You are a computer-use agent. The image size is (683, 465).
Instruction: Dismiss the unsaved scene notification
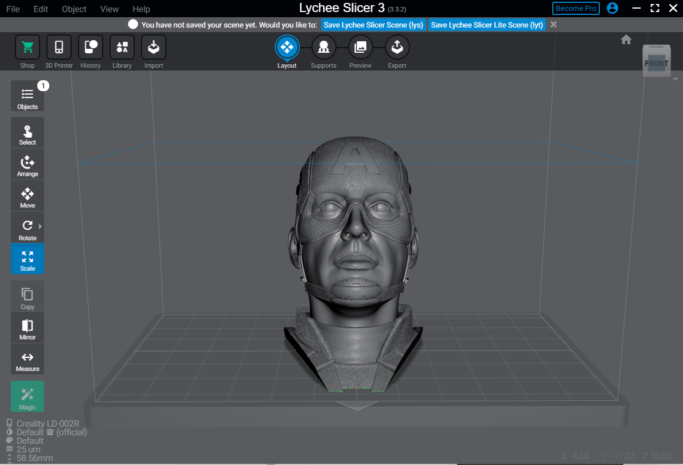(x=553, y=25)
